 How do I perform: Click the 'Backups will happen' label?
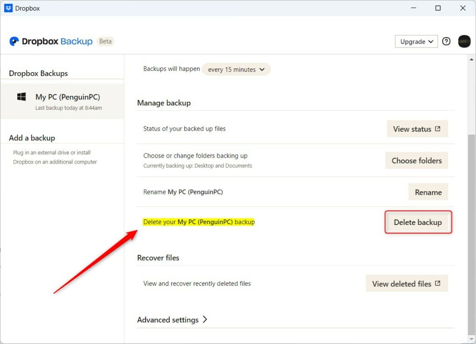pos(172,69)
